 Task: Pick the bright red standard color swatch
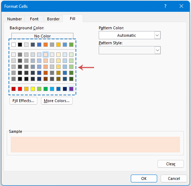click(20, 89)
